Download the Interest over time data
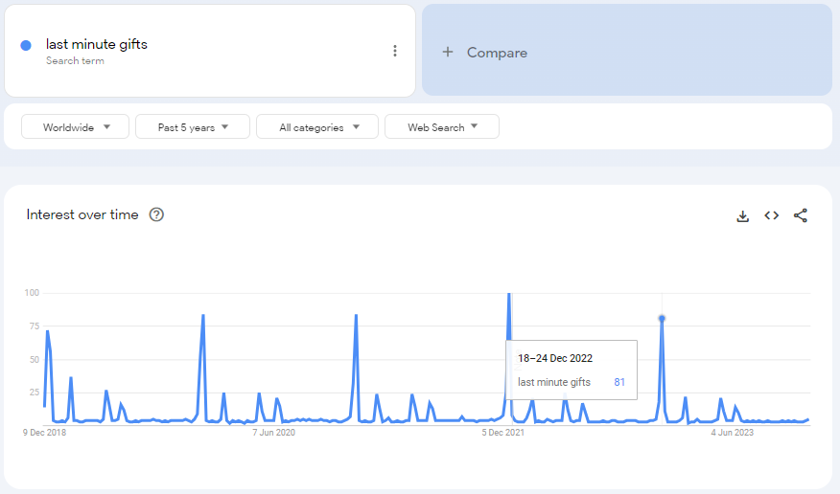 point(742,215)
